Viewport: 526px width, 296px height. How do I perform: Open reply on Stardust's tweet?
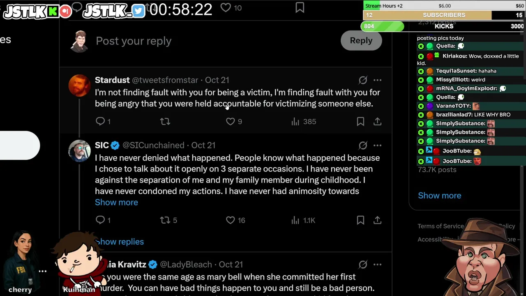coord(100,121)
